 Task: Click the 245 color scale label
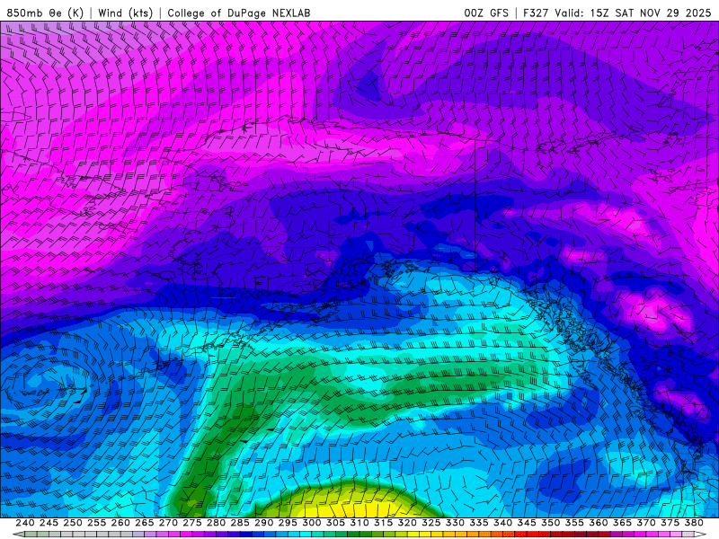(49, 523)
